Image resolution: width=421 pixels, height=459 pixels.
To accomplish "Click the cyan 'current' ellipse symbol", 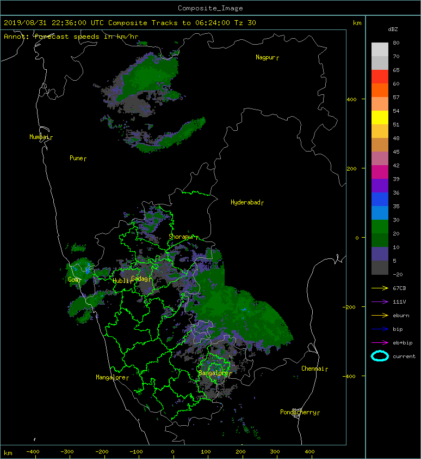I will click(x=380, y=357).
